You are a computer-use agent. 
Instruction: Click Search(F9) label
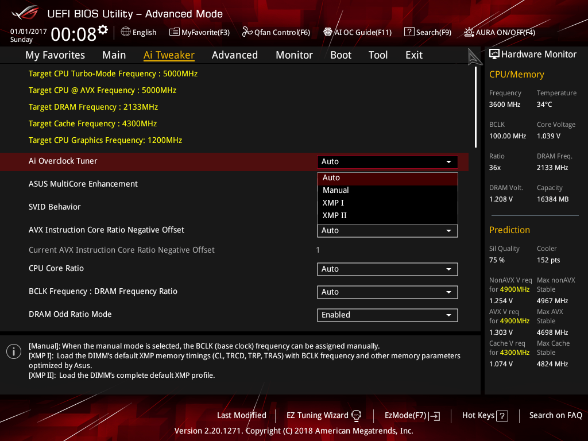point(434,32)
